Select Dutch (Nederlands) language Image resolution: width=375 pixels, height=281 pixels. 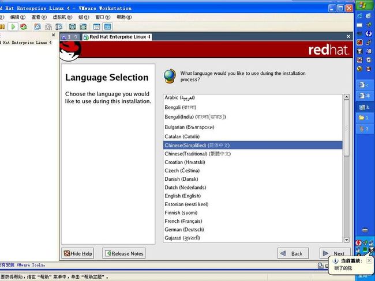(253, 187)
